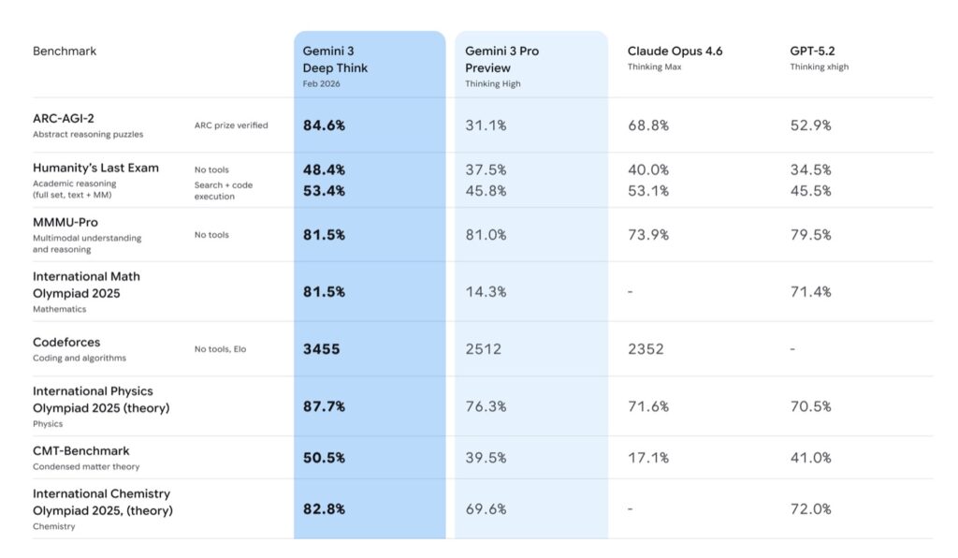Click the 87.7% Physics Olympiad score
Viewport: 958px width, 558px height.
pyautogui.click(x=324, y=406)
